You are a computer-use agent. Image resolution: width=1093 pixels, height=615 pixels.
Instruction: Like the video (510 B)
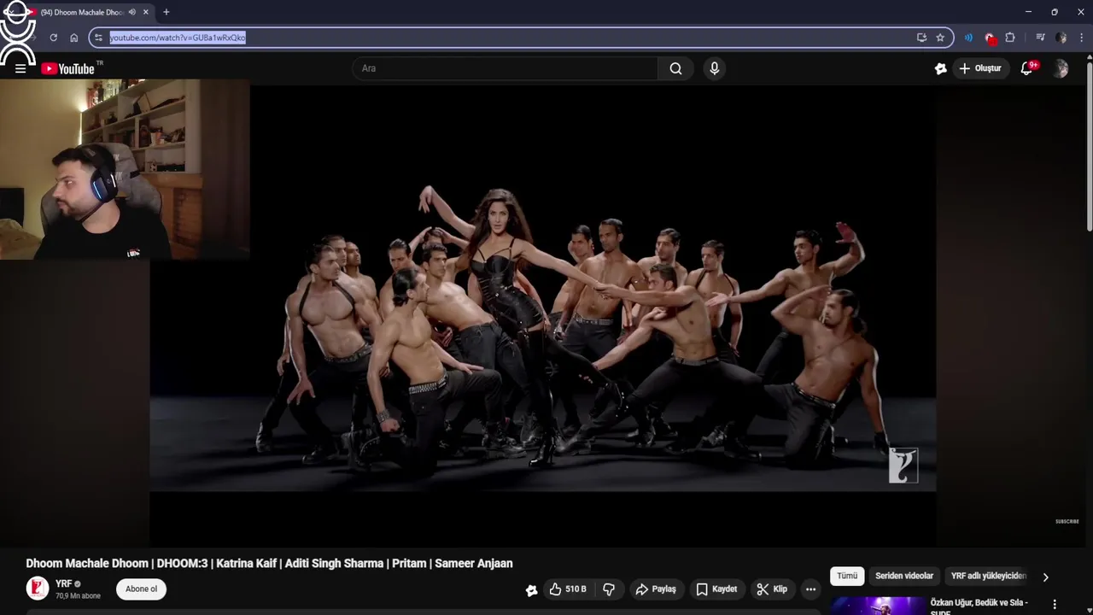[x=568, y=589]
